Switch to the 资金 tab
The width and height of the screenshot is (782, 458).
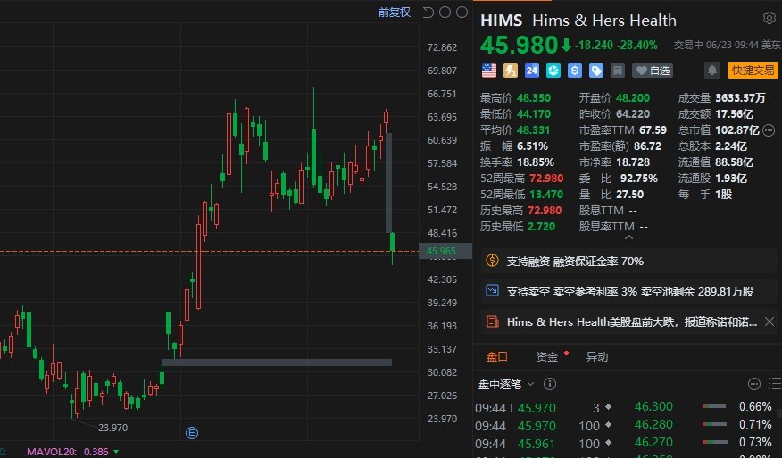click(546, 357)
